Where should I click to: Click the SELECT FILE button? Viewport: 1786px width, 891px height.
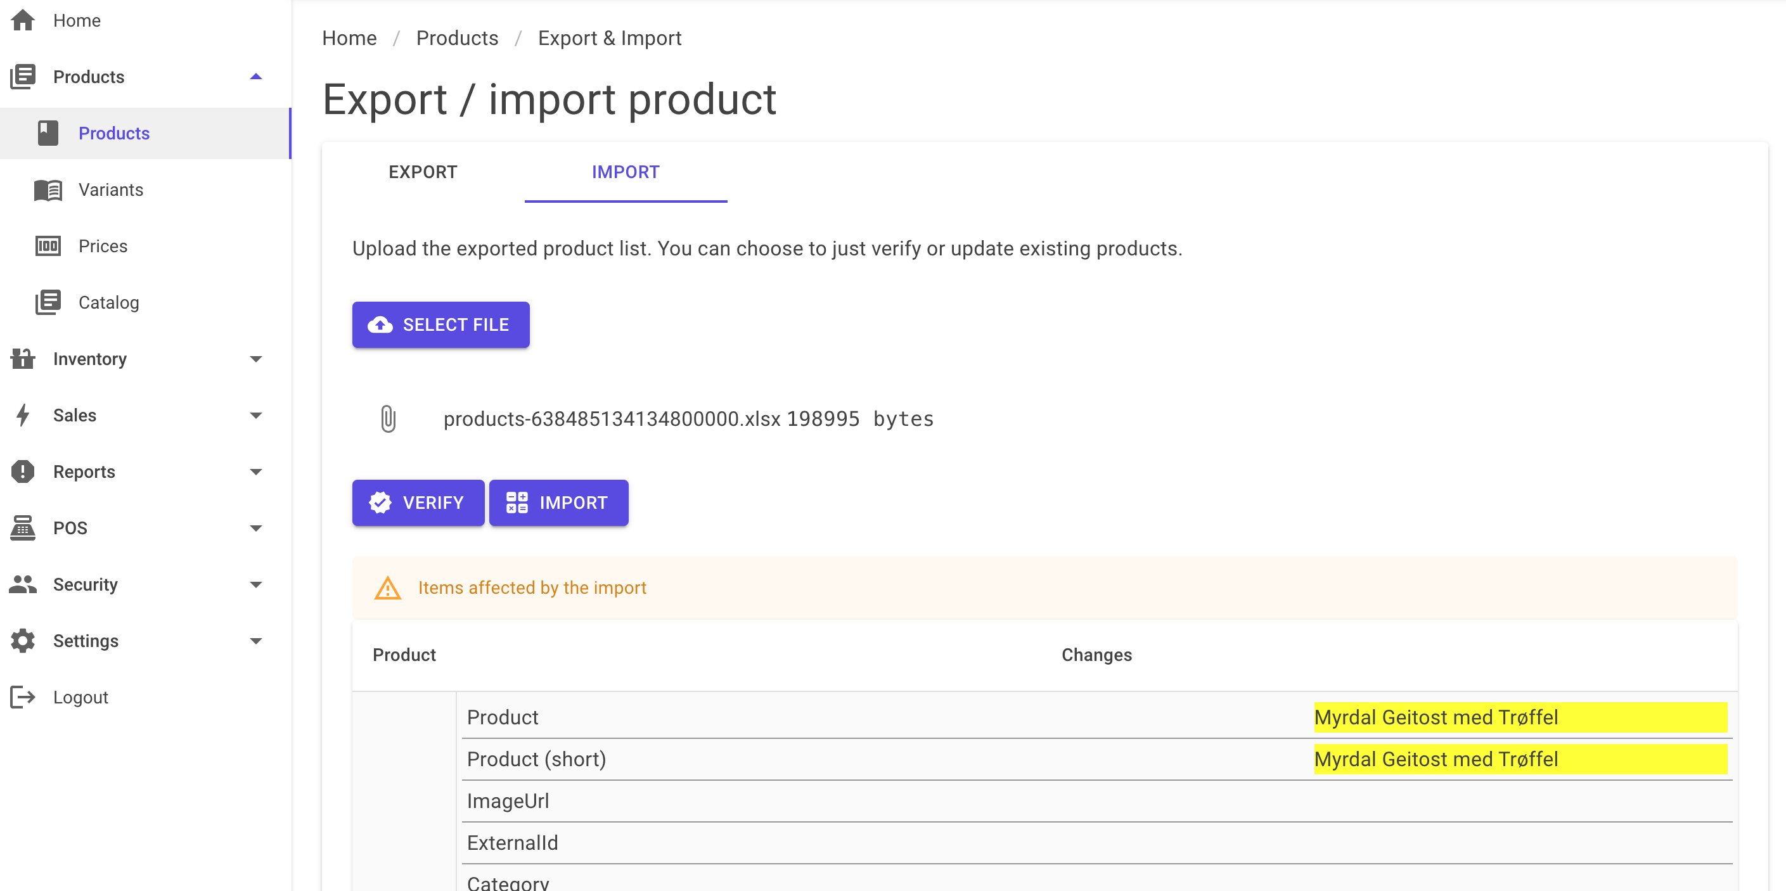[x=441, y=324]
